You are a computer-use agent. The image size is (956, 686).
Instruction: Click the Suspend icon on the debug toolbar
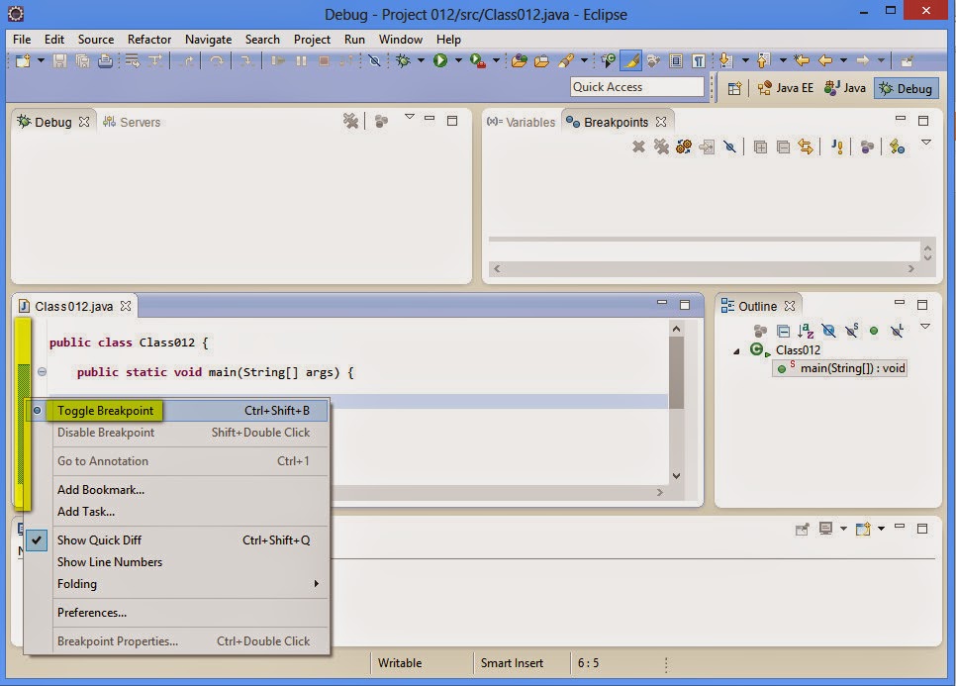pyautogui.click(x=300, y=60)
